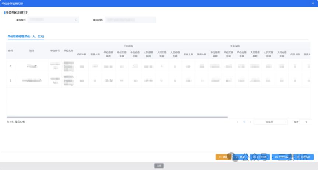The image size is (318, 170).
Task: Go to next page arrow in pagination
Action: (x=250, y=122)
